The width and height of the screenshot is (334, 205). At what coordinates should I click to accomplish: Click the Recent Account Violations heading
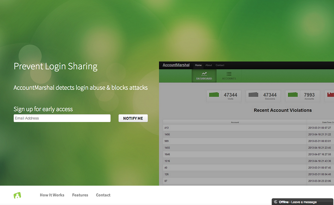pos(283,110)
